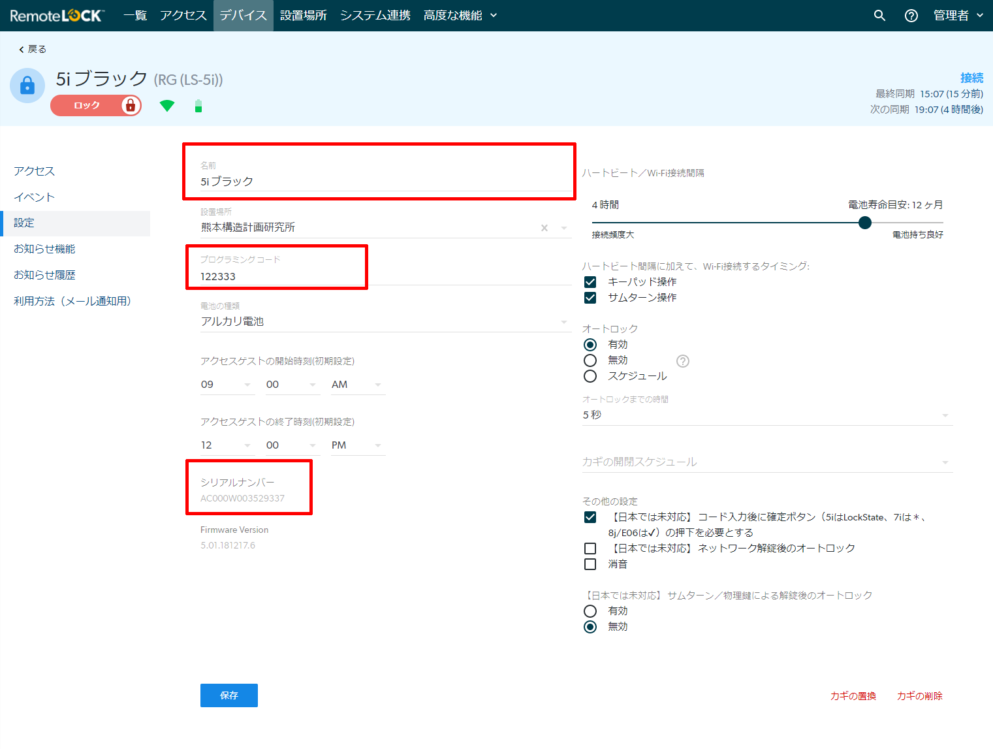993x749 pixels.
Task: Open the オートロックまでの時間 5秒 dropdown
Action: coord(767,415)
